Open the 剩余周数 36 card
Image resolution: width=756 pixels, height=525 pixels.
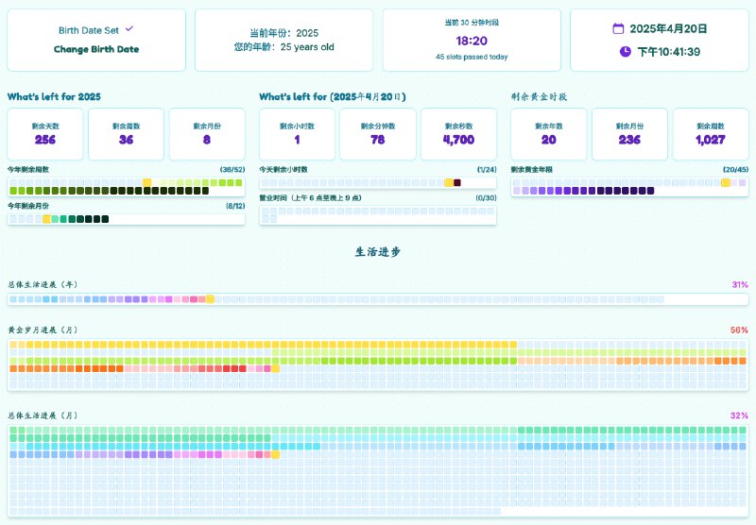point(126,133)
